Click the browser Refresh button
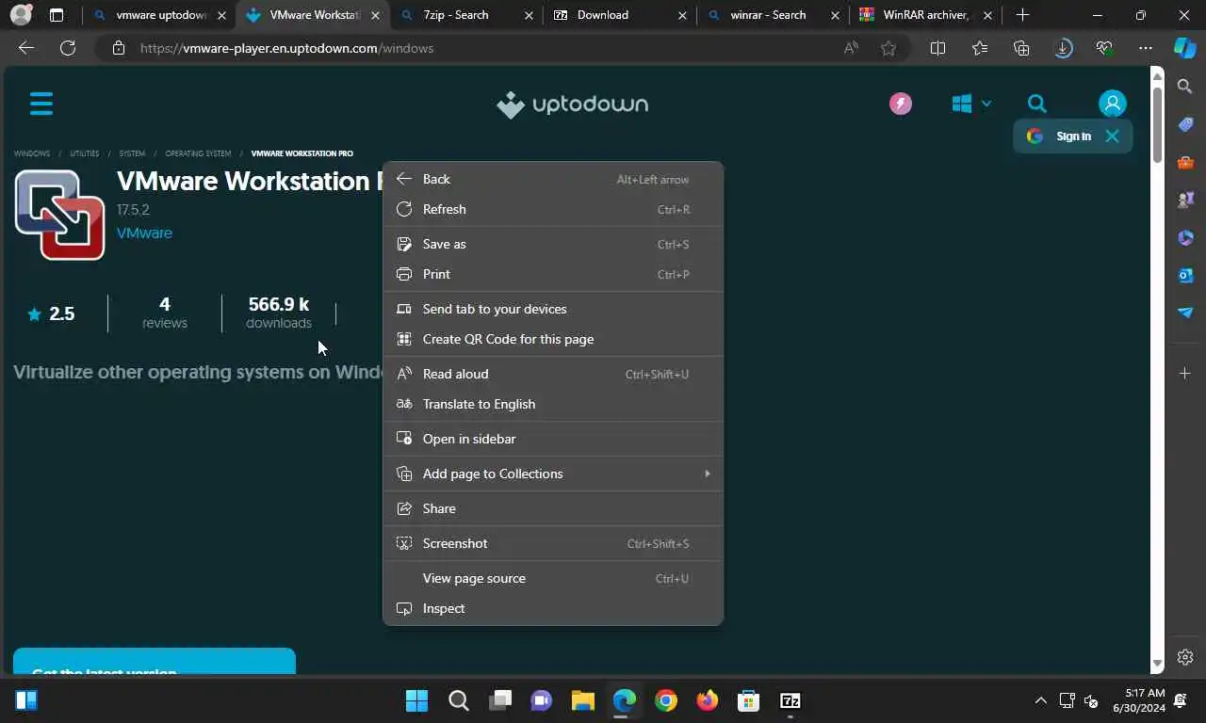 68,48
